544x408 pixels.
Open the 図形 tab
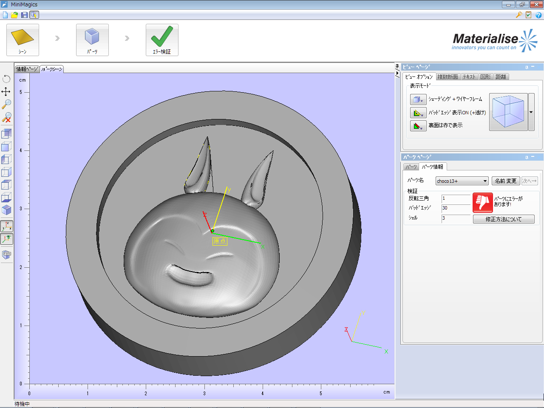click(486, 77)
